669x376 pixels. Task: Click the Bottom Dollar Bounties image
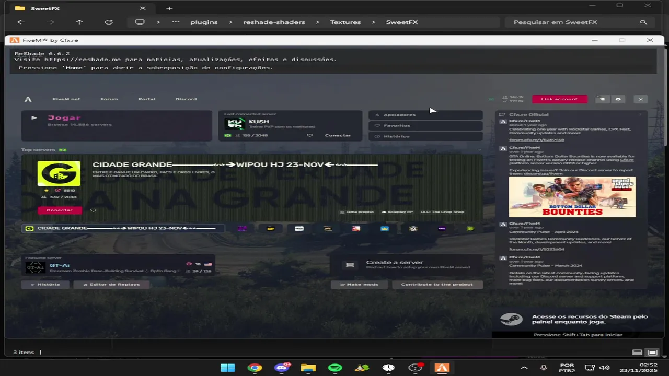click(572, 197)
